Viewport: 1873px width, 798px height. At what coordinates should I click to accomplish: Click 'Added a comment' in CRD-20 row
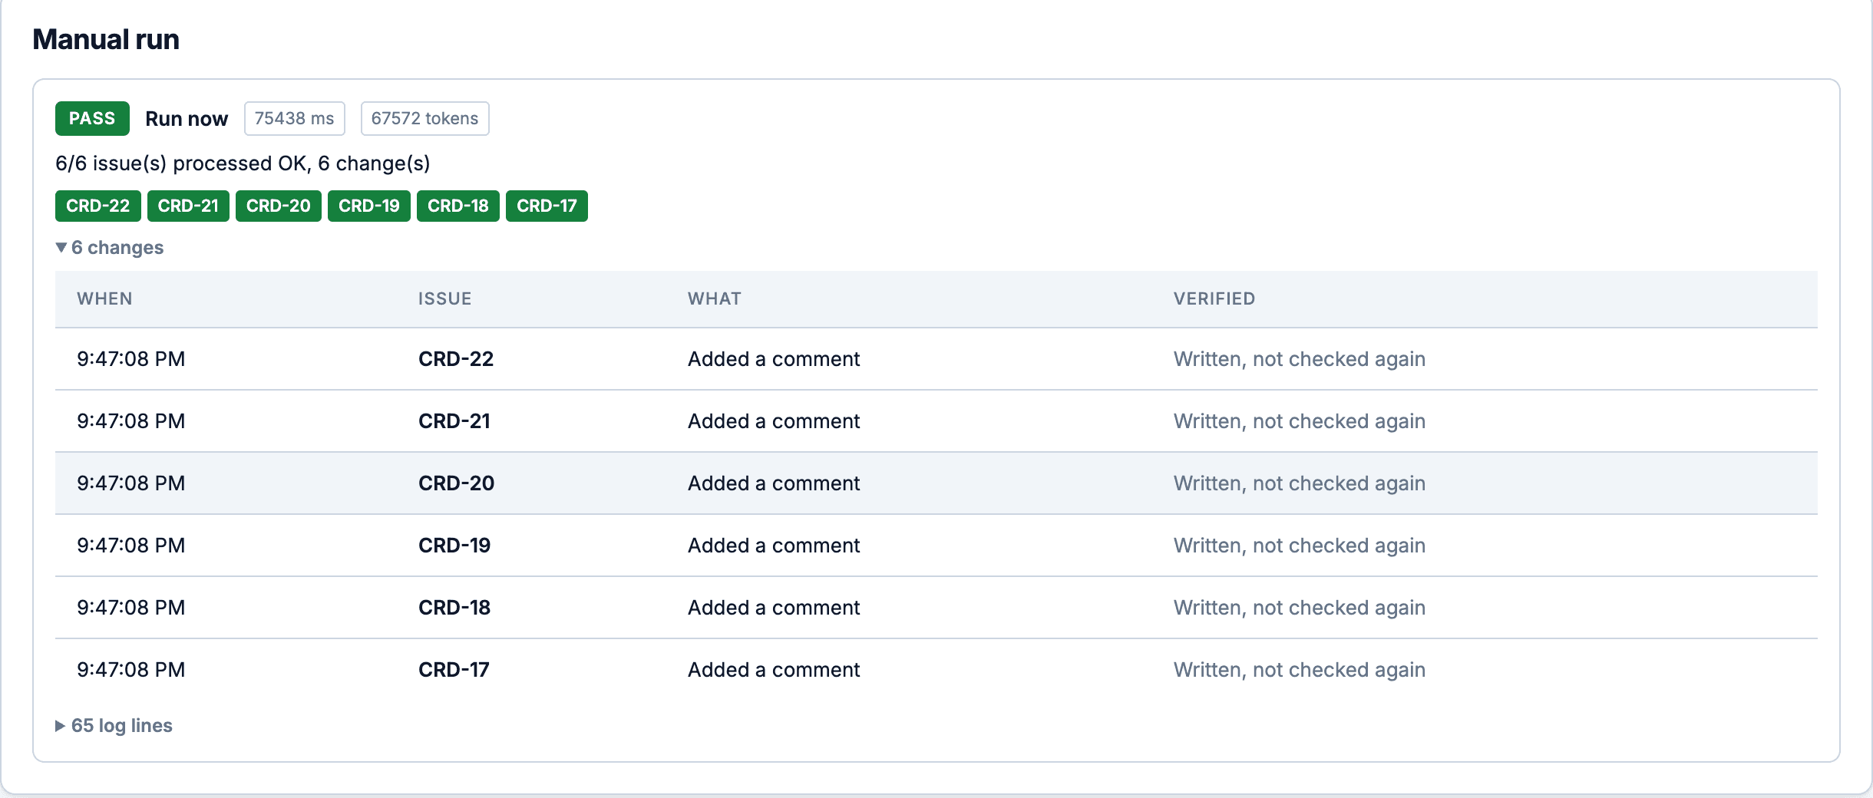pyautogui.click(x=774, y=483)
